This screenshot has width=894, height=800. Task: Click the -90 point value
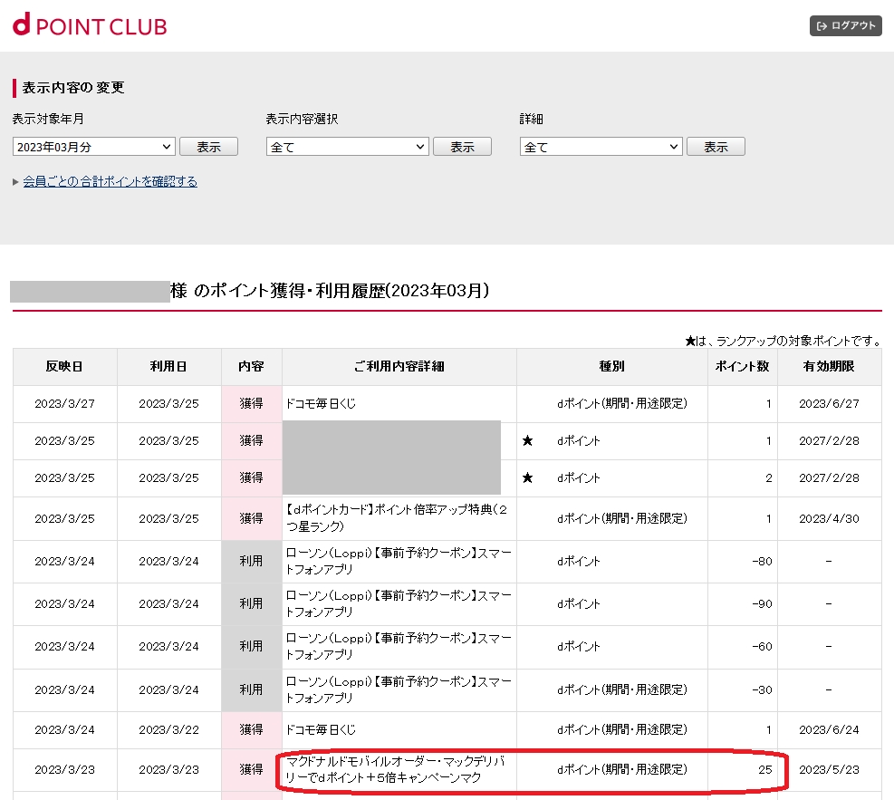point(762,603)
